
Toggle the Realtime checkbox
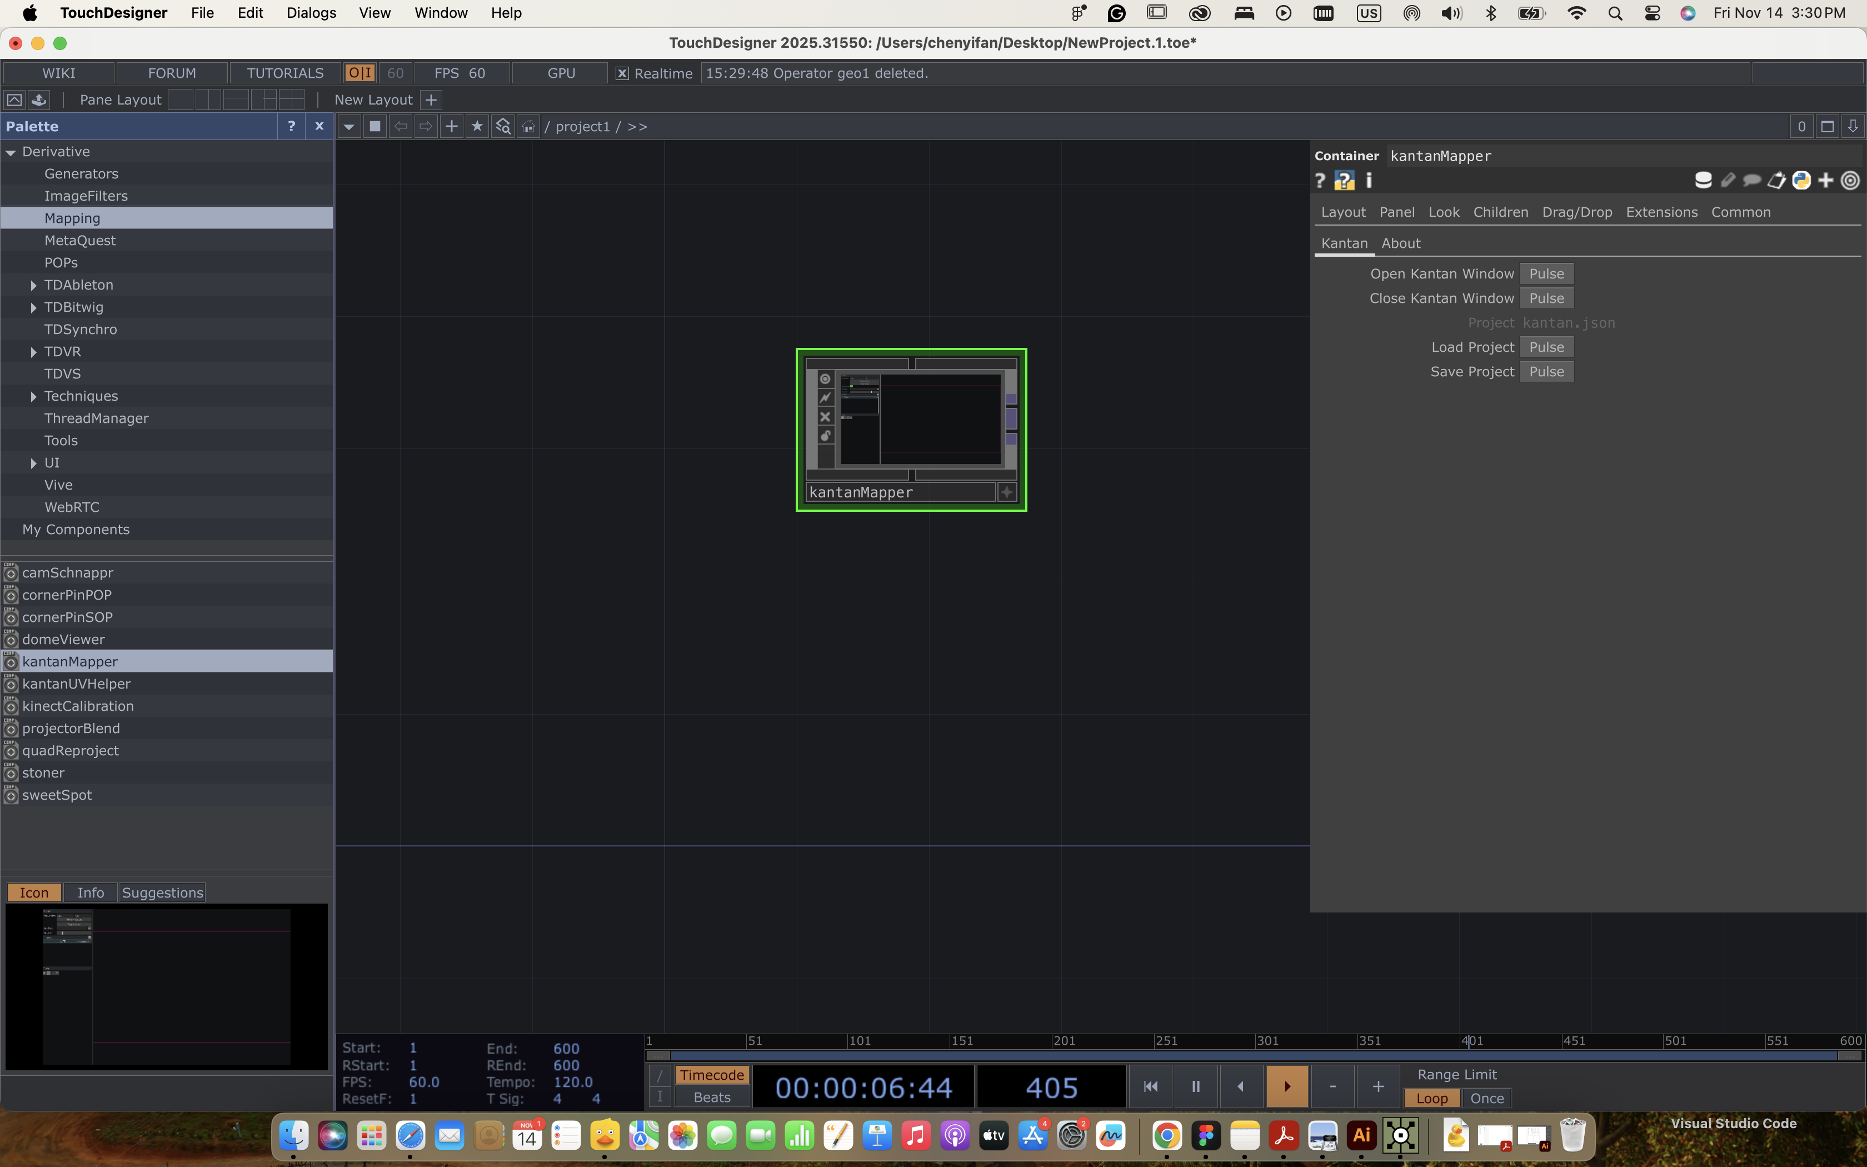[x=622, y=73]
